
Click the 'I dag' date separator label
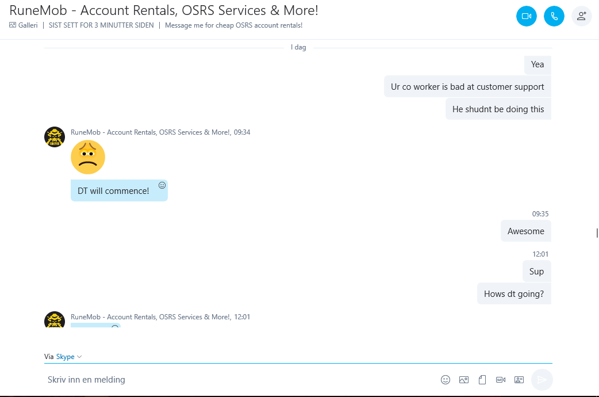pos(298,47)
